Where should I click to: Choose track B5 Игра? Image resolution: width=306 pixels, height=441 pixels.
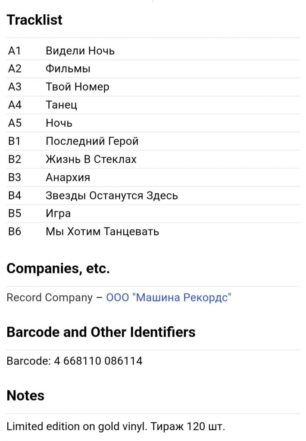153,214
